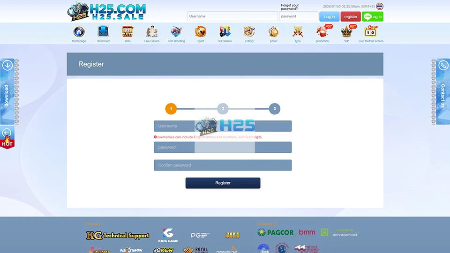Viewport: 450px width, 253px height.
Task: Click the Thai flag language icon
Action: click(x=380, y=7)
